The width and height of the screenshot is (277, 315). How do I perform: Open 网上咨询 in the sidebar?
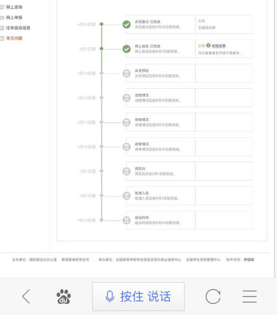[14, 7]
